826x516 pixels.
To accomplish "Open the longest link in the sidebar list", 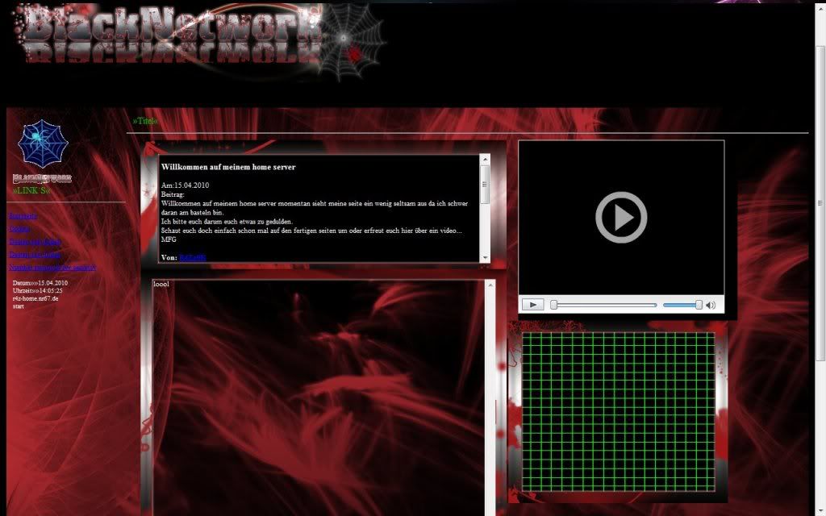I will pyautogui.click(x=52, y=268).
